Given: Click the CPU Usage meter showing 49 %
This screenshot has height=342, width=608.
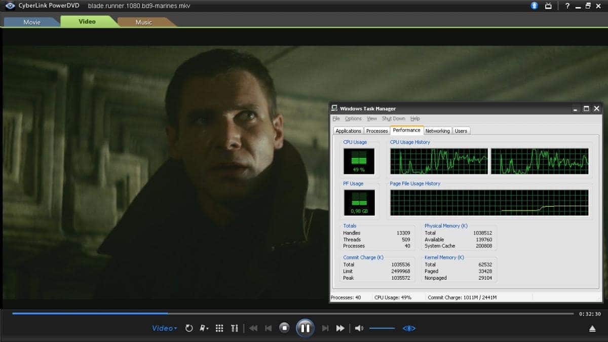Looking at the screenshot, I should click(359, 161).
